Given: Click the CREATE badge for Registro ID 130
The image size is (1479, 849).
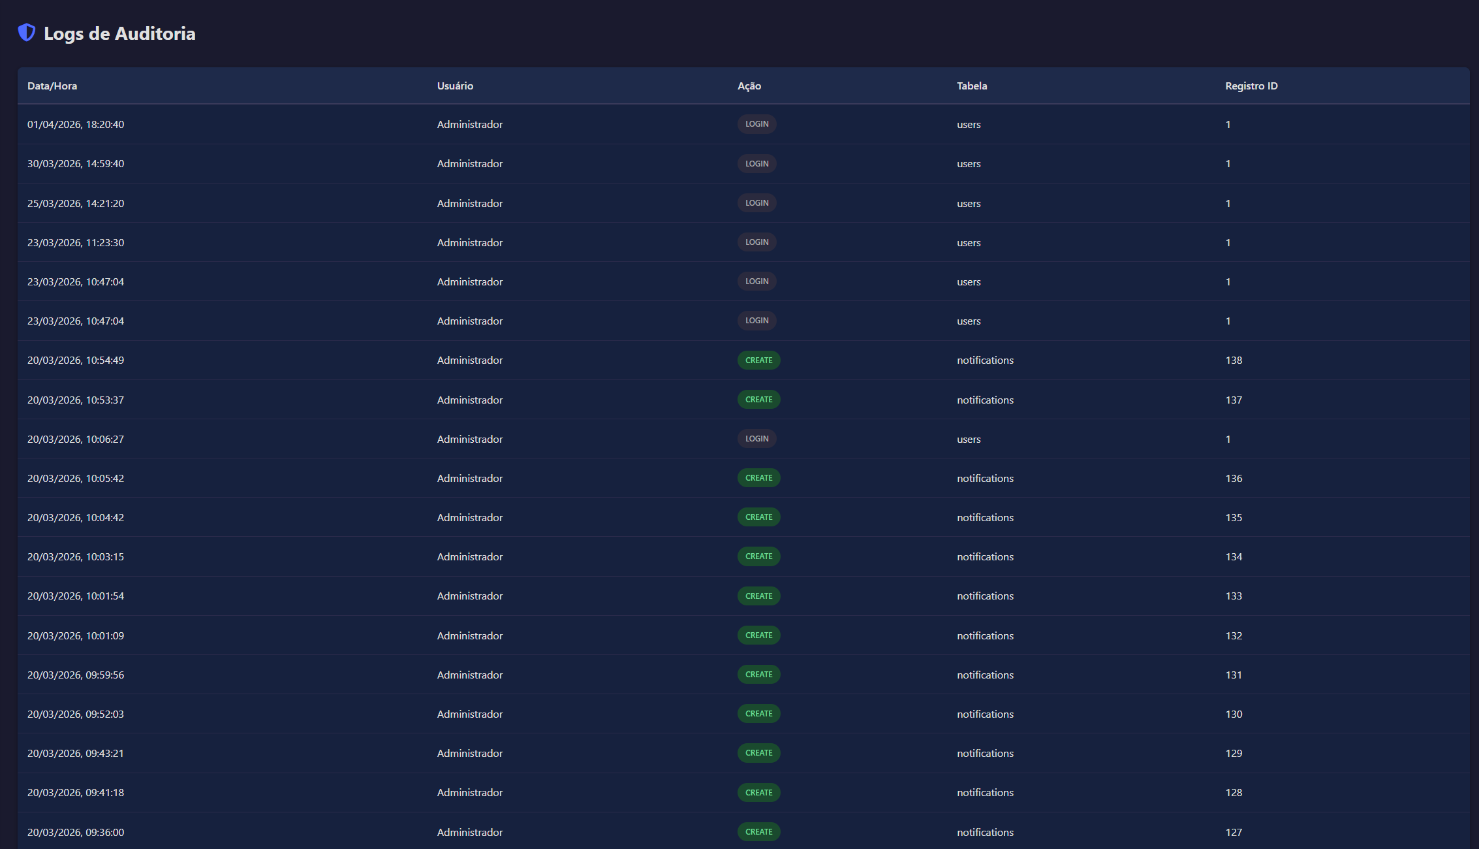Looking at the screenshot, I should pos(758,713).
